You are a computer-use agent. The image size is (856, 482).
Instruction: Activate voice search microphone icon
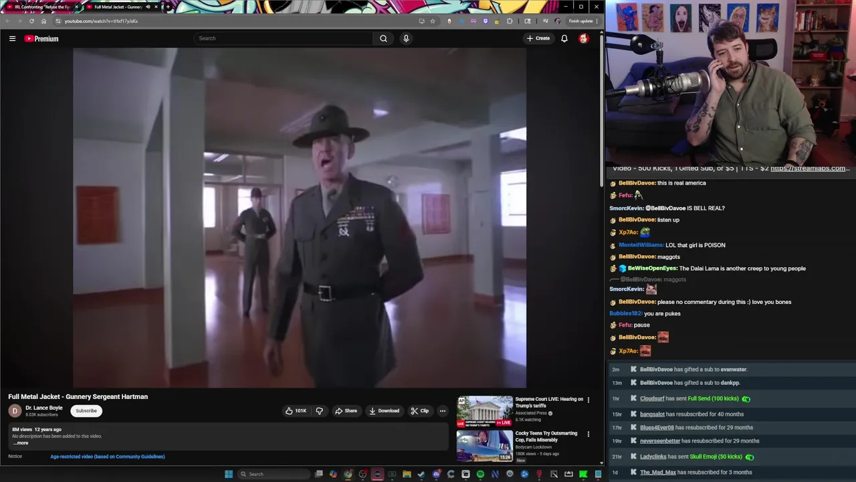click(406, 38)
